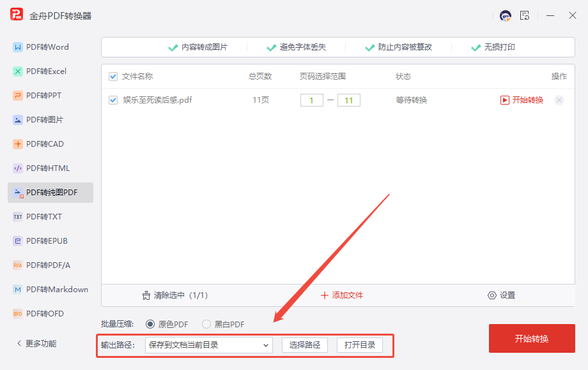The width and height of the screenshot is (588, 370).
Task: Uncheck the 娱乐至死读后感.pdf file checkbox
Action: point(113,100)
